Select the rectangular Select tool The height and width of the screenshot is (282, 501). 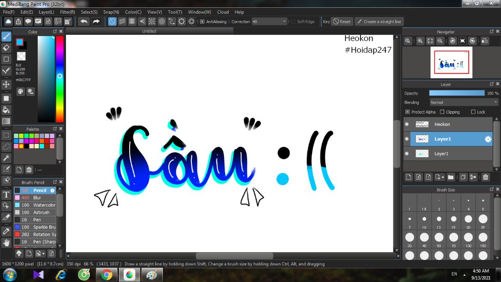pos(6,135)
